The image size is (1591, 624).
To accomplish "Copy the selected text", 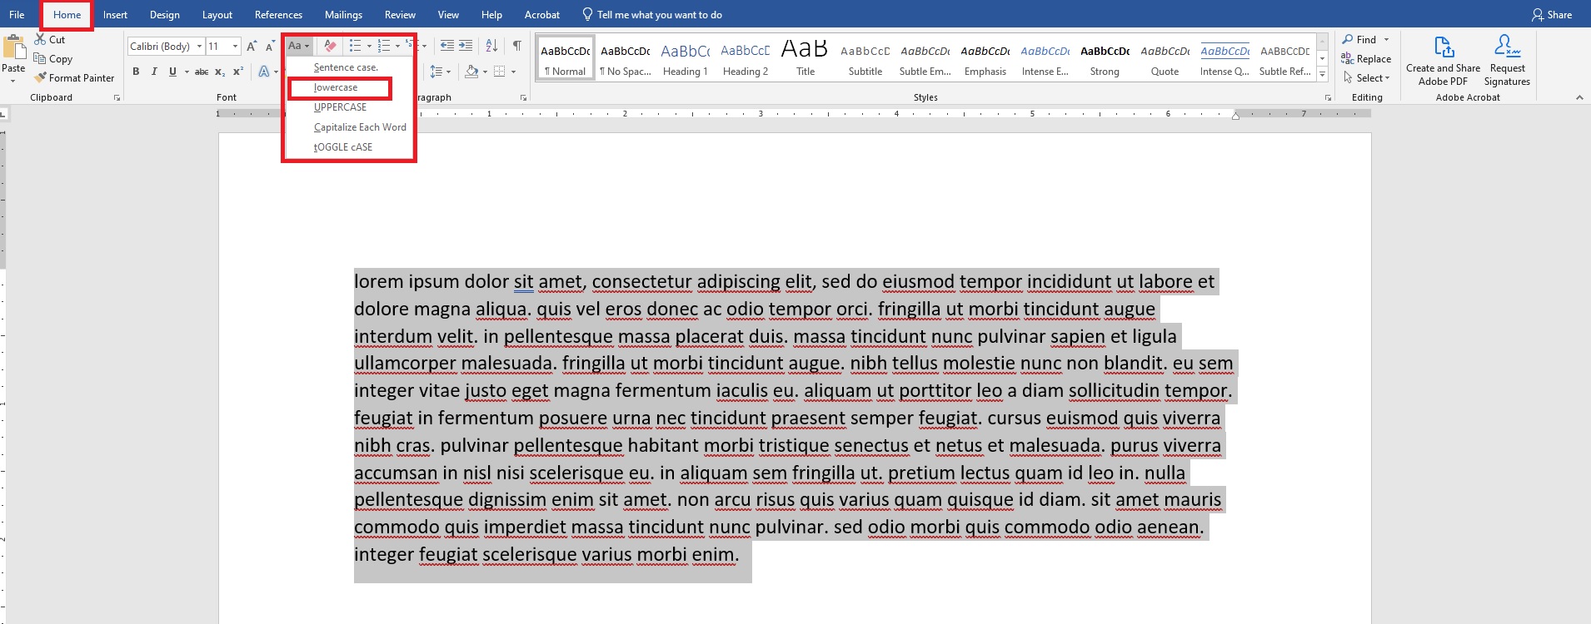I will (x=52, y=58).
